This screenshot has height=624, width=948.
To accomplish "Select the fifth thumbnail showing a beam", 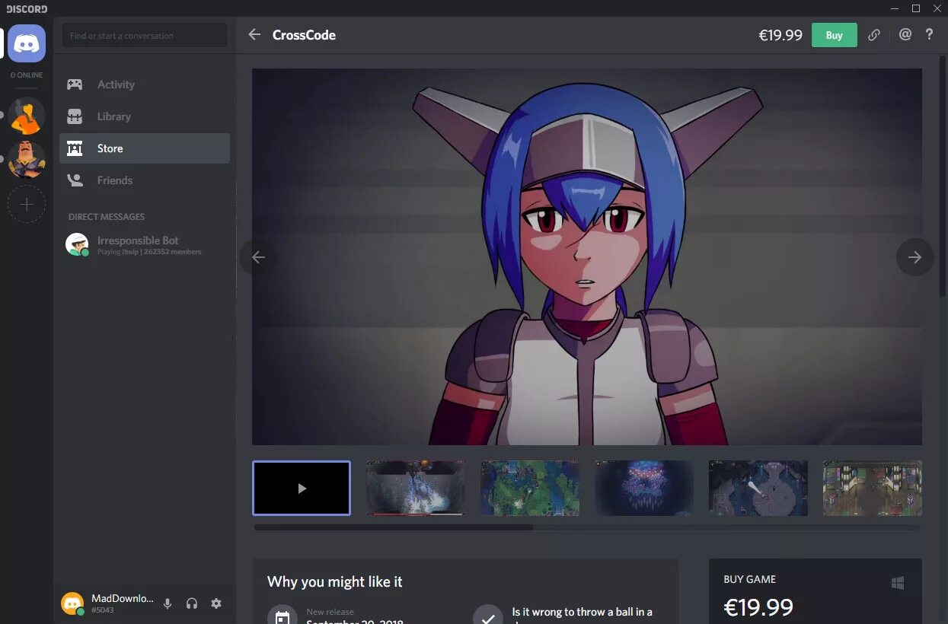I will 758,488.
